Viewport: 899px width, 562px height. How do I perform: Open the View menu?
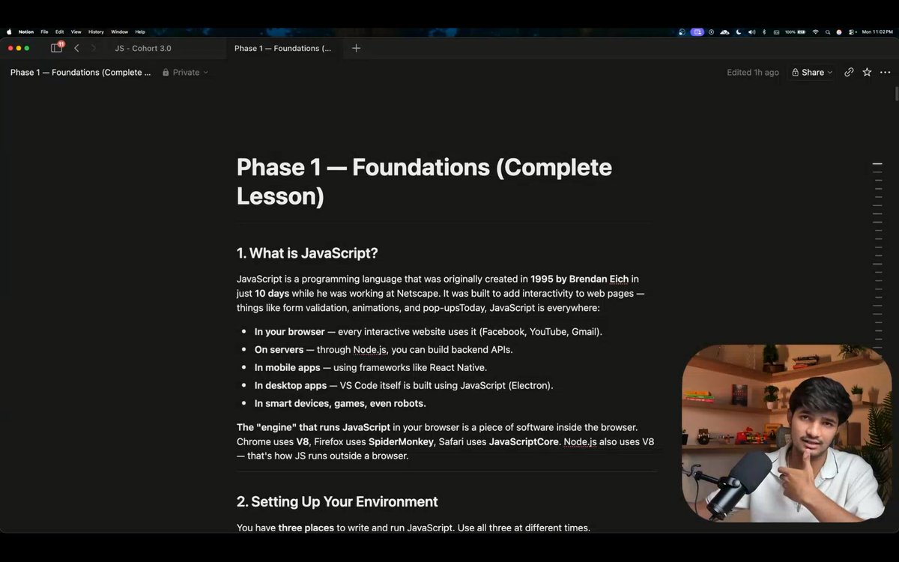[x=76, y=31]
